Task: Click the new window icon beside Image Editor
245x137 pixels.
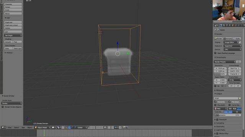Action: point(240,42)
